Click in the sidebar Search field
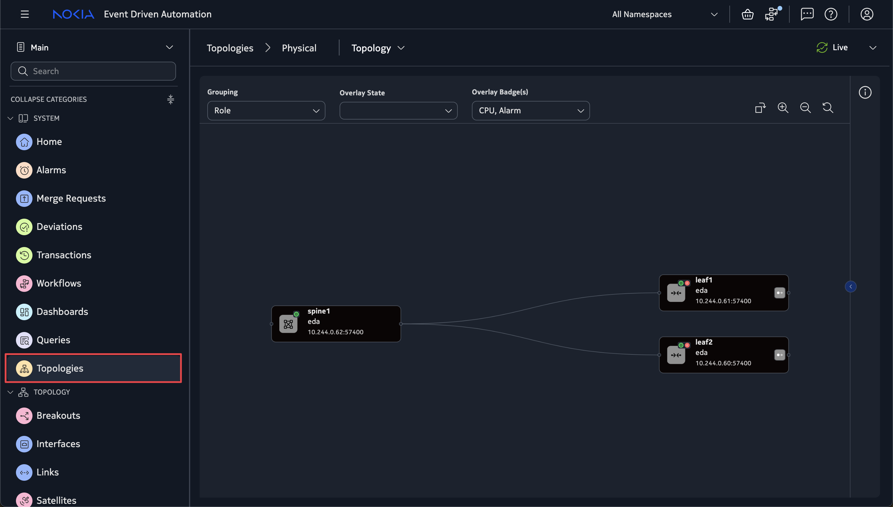Screen dimensions: 893x507 (x=93, y=71)
